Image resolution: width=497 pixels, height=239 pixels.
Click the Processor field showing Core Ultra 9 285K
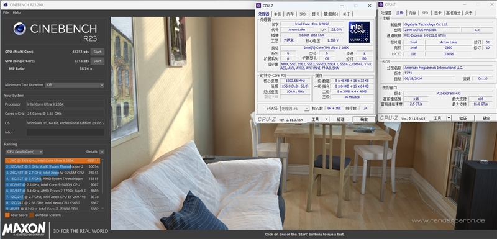pyautogui.click(x=65, y=104)
